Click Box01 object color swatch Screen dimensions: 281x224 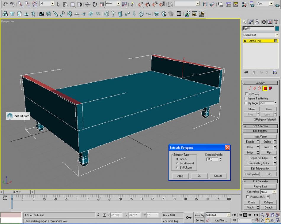277,28
